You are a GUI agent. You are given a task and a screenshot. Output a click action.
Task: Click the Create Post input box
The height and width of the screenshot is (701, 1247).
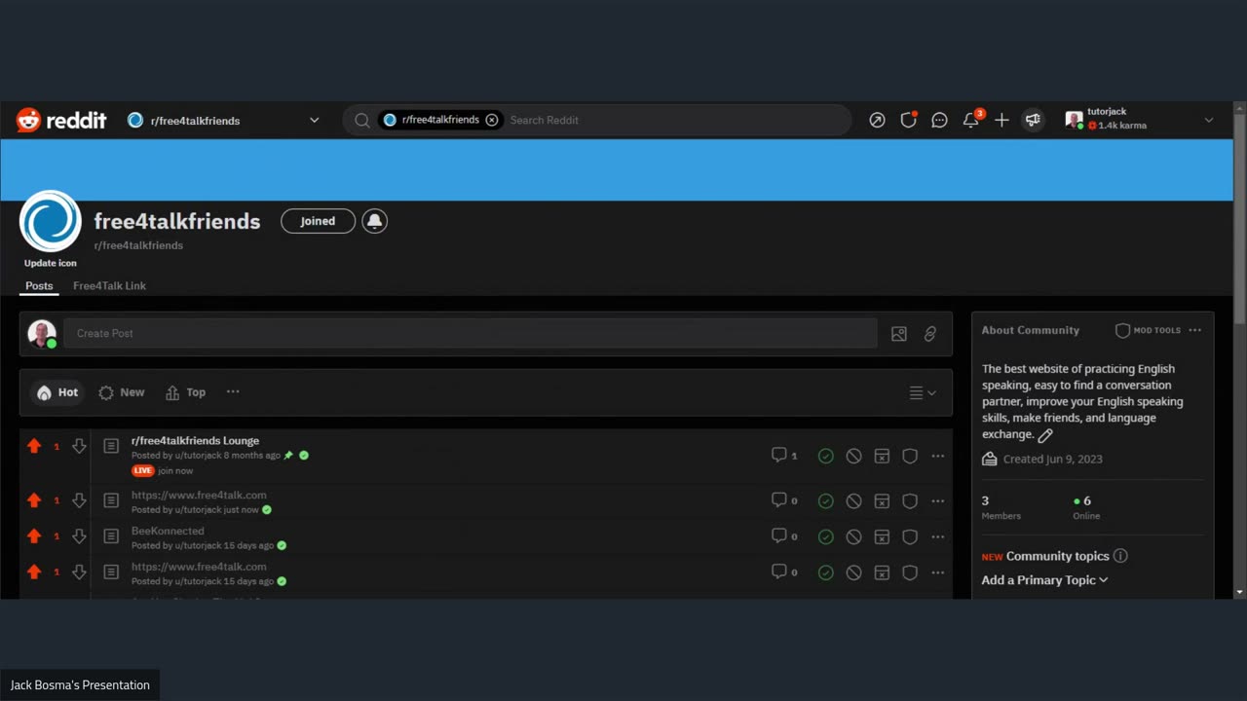[x=470, y=333]
